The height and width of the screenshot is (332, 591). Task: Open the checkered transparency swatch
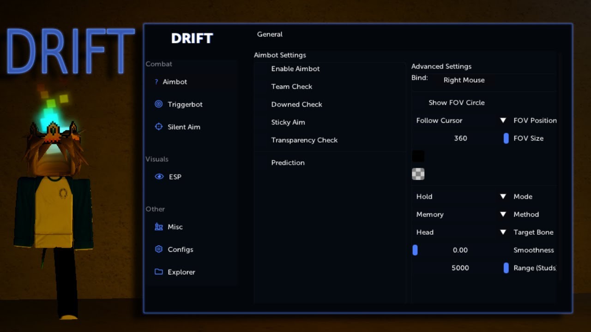418,174
